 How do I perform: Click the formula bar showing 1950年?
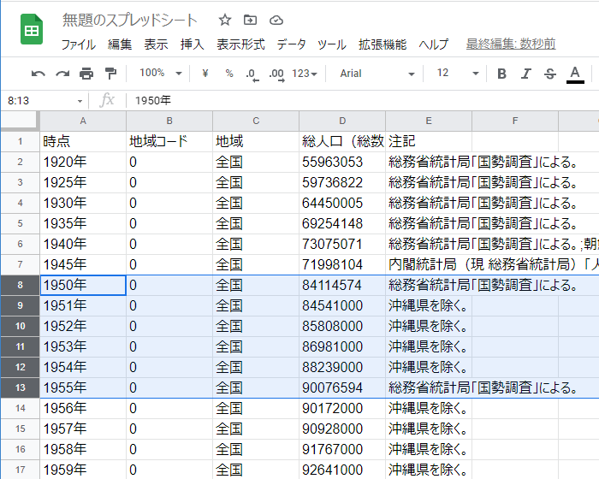(363, 100)
